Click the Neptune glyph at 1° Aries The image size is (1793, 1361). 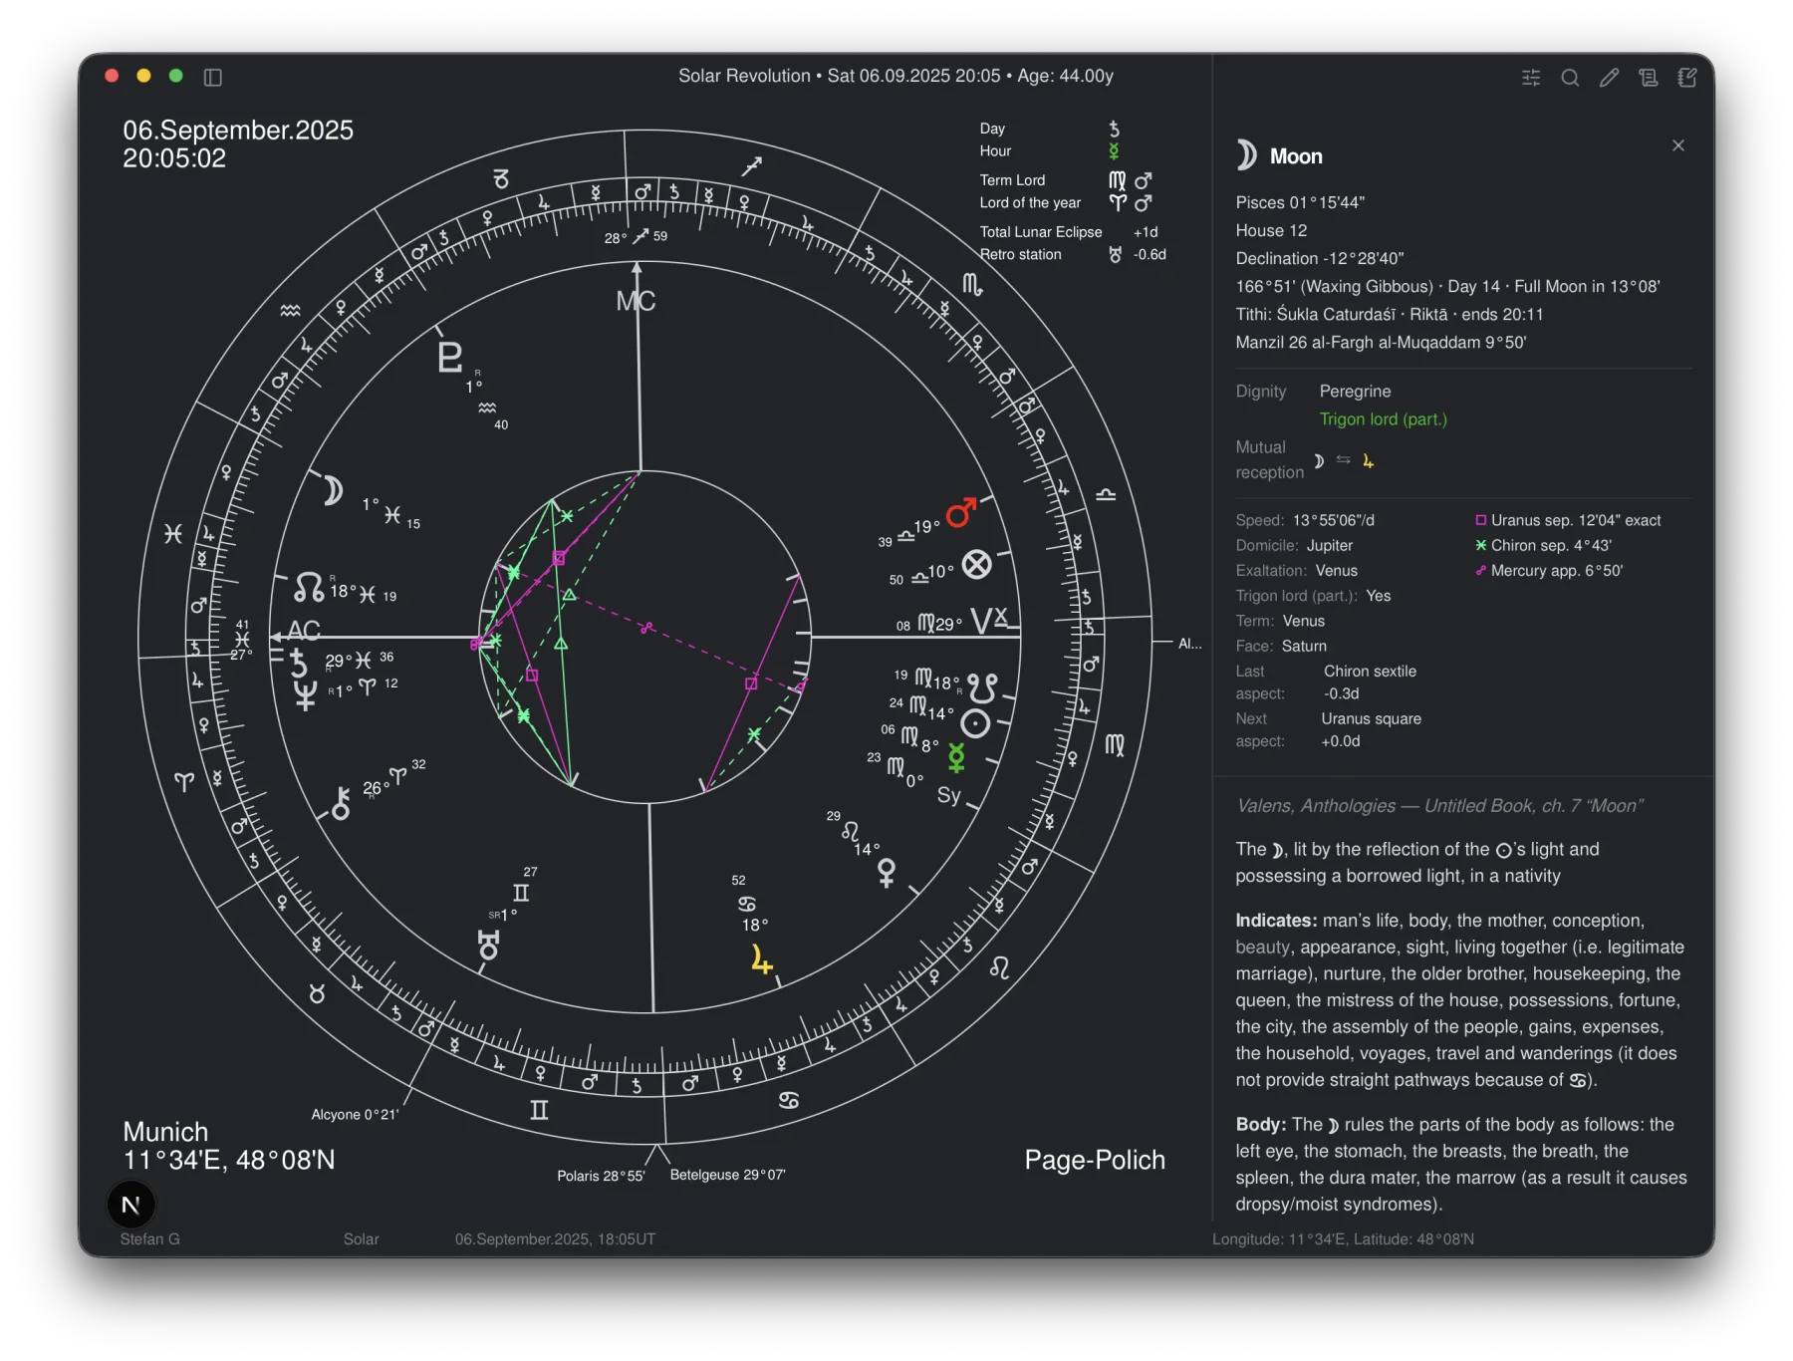point(305,695)
